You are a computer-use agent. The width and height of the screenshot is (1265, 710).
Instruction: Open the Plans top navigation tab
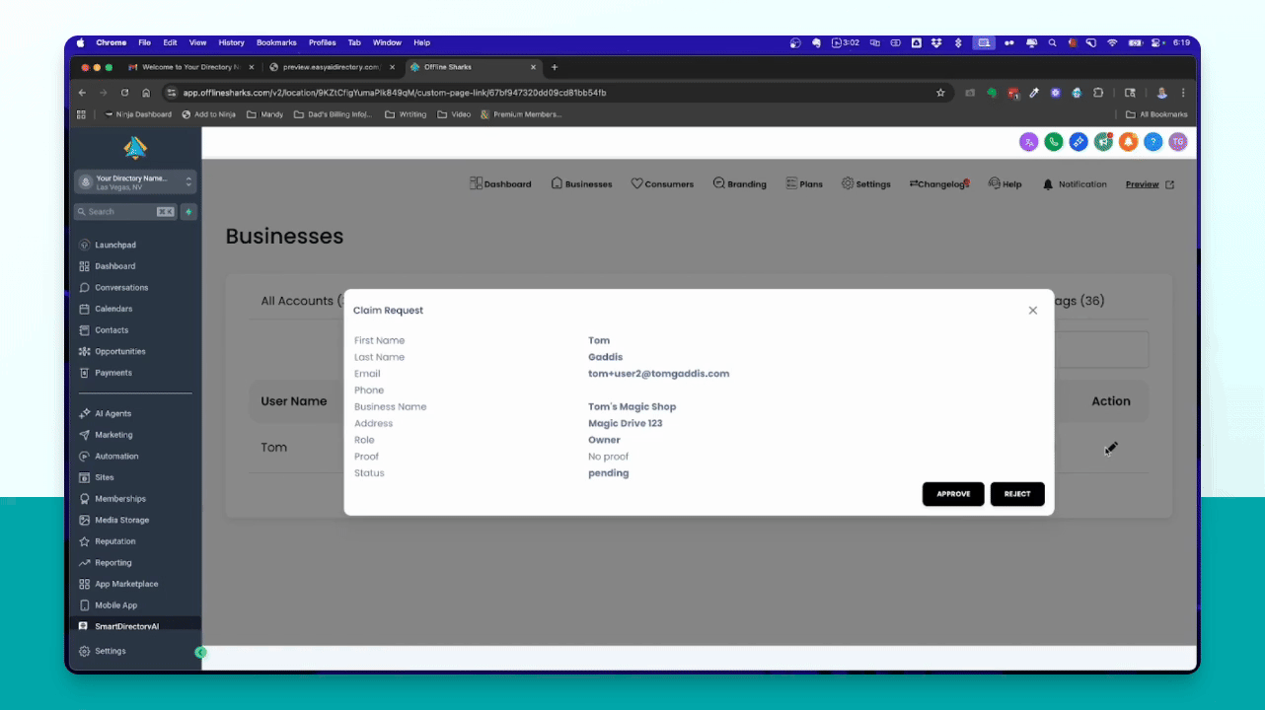point(804,184)
